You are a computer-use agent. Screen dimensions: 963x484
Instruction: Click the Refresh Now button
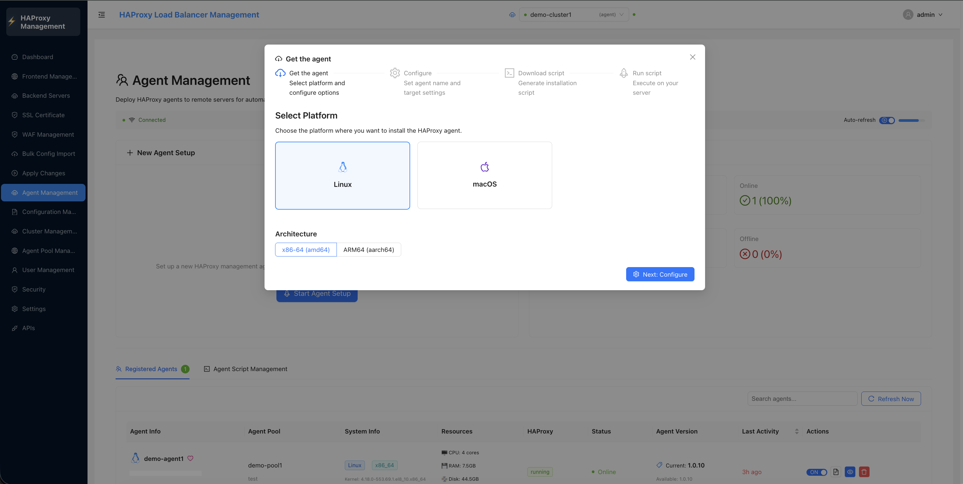[891, 399]
